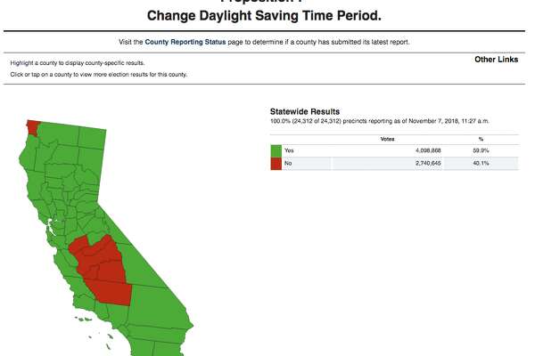This screenshot has width=535, height=356.
Task: Click the green northeast corner county
Action: coord(92,138)
